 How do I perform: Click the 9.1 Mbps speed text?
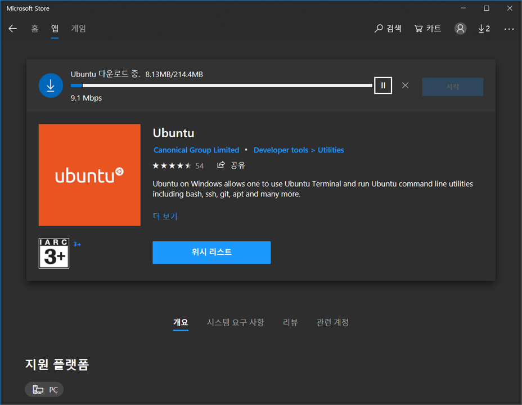[86, 98]
